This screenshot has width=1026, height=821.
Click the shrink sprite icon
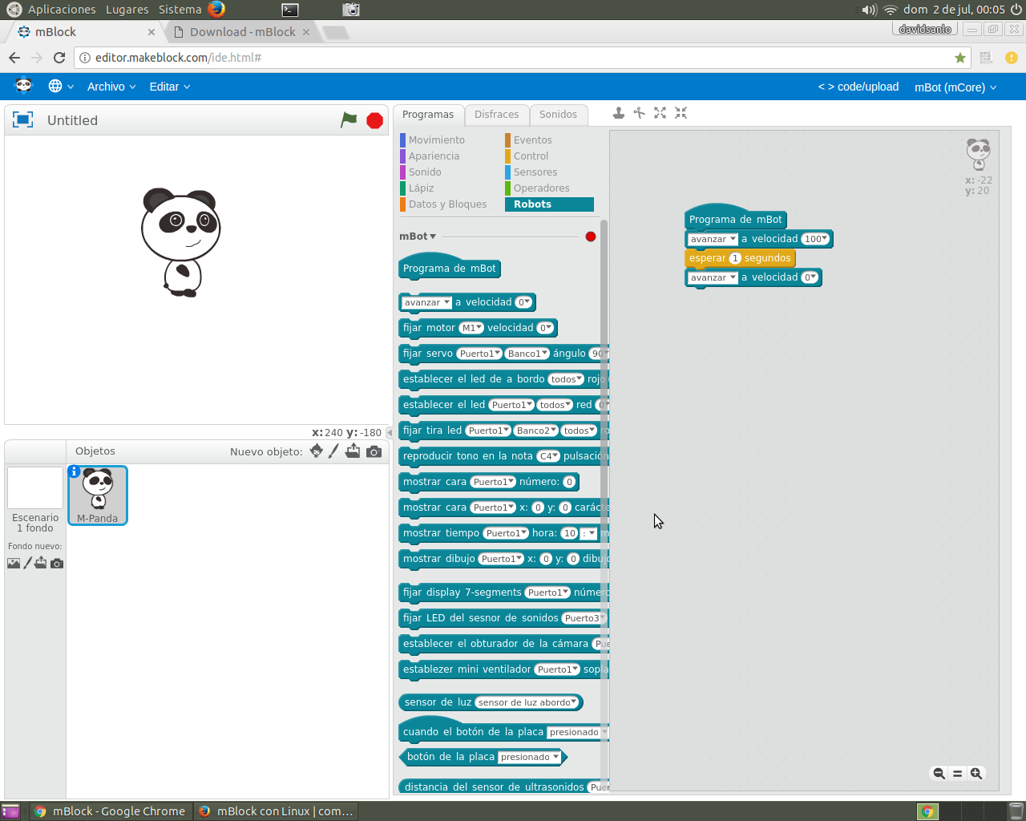click(681, 113)
